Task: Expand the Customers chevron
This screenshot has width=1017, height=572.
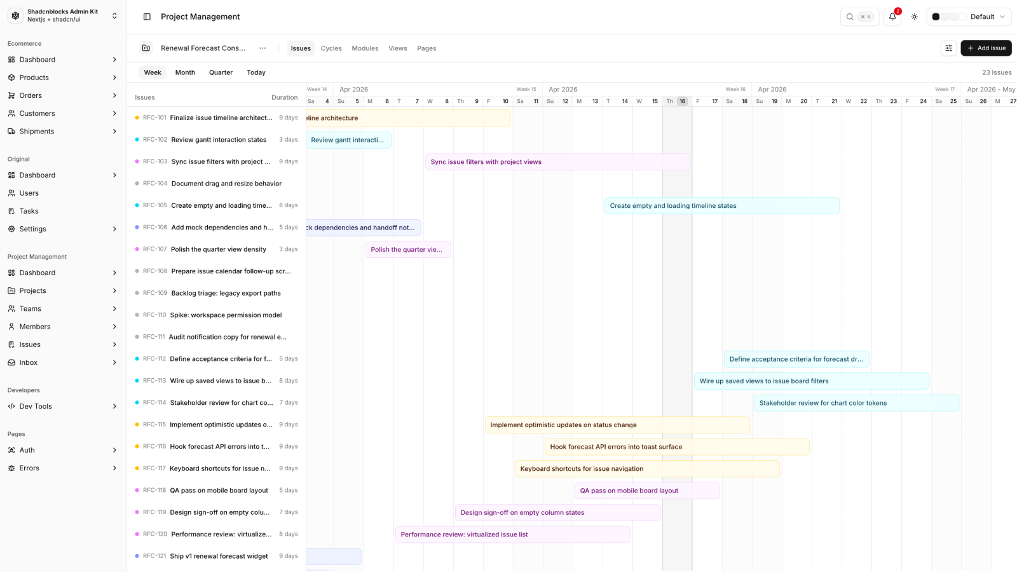Action: [114, 113]
